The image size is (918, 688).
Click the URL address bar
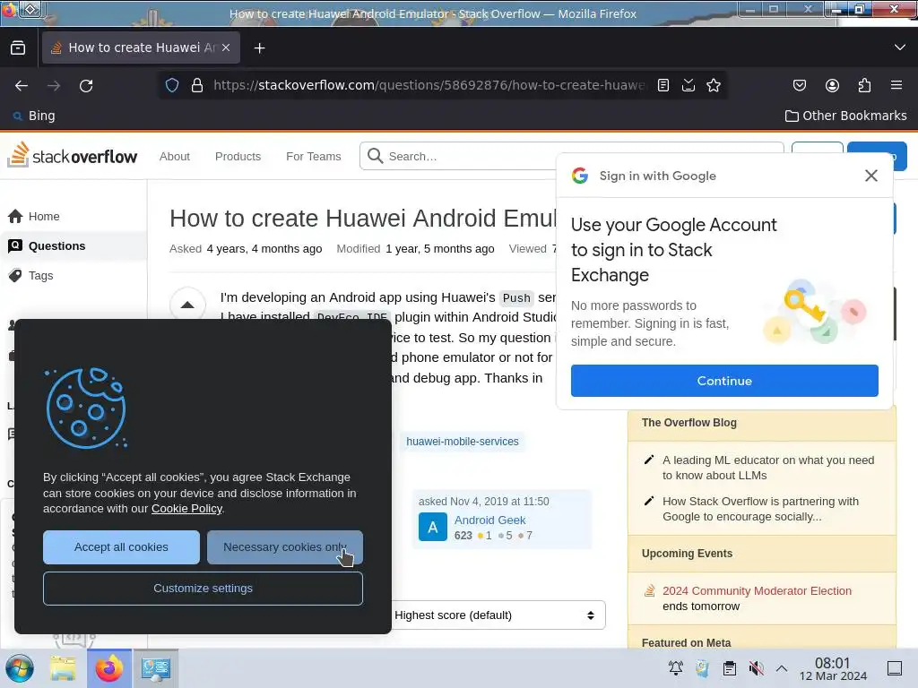pyautogui.click(x=429, y=85)
